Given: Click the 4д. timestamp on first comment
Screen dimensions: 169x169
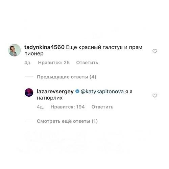Looking at the screenshot, I should [28, 63].
